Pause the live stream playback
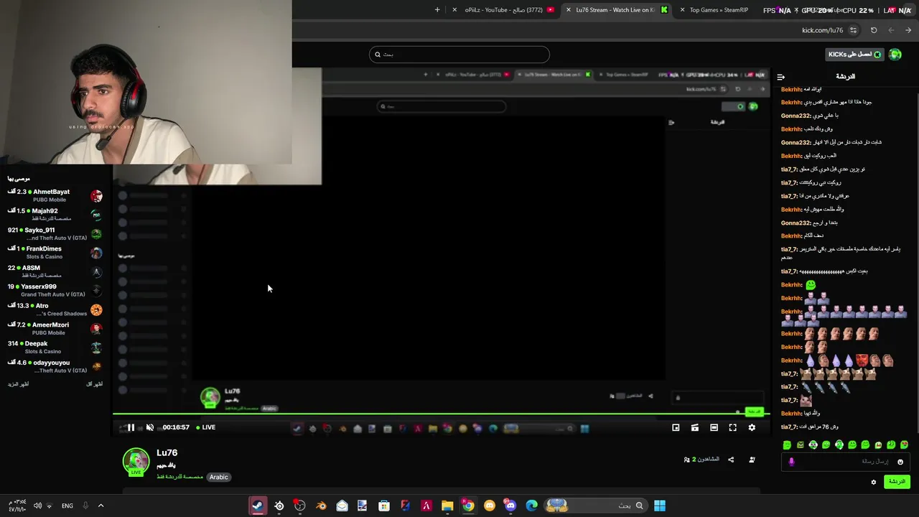Screen dimensions: 919x517 pyautogui.click(x=131, y=427)
